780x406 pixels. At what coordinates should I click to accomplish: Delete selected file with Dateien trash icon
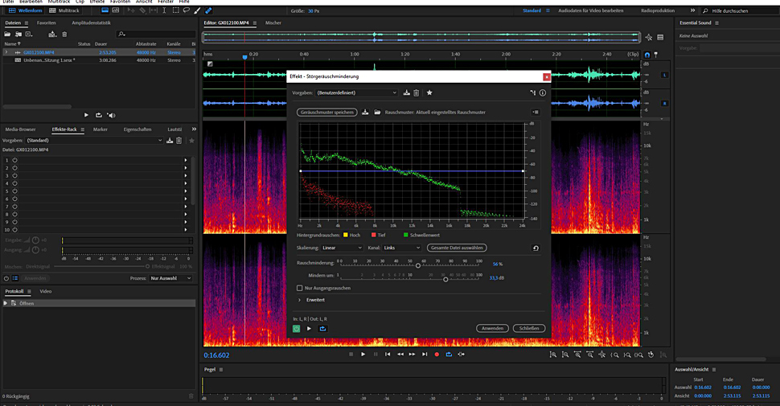(64, 35)
